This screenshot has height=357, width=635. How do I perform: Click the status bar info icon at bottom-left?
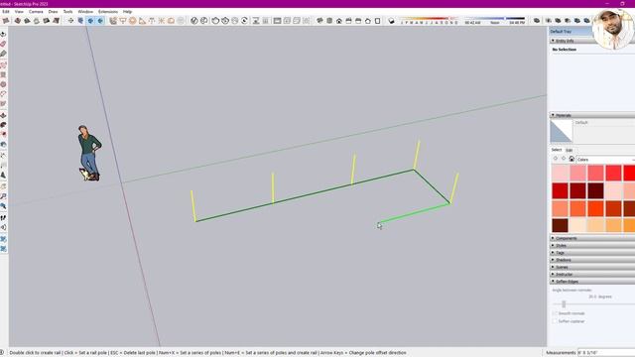point(2,353)
